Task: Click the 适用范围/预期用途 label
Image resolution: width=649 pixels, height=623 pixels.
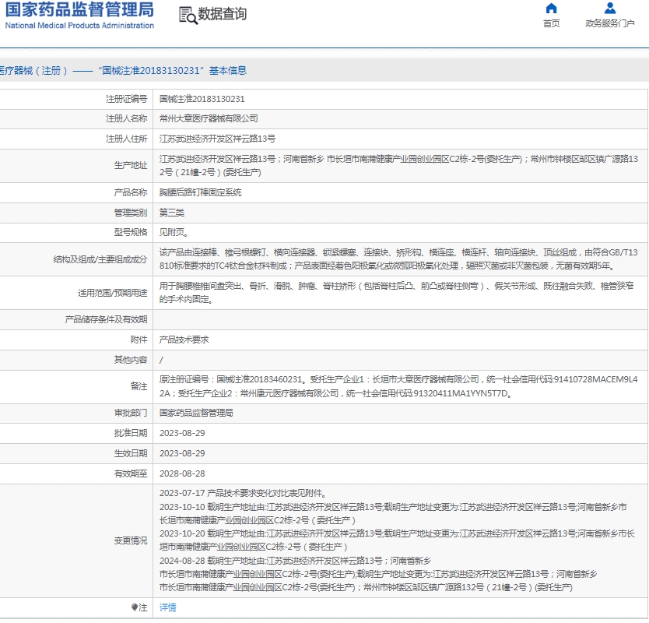Action: point(113,293)
